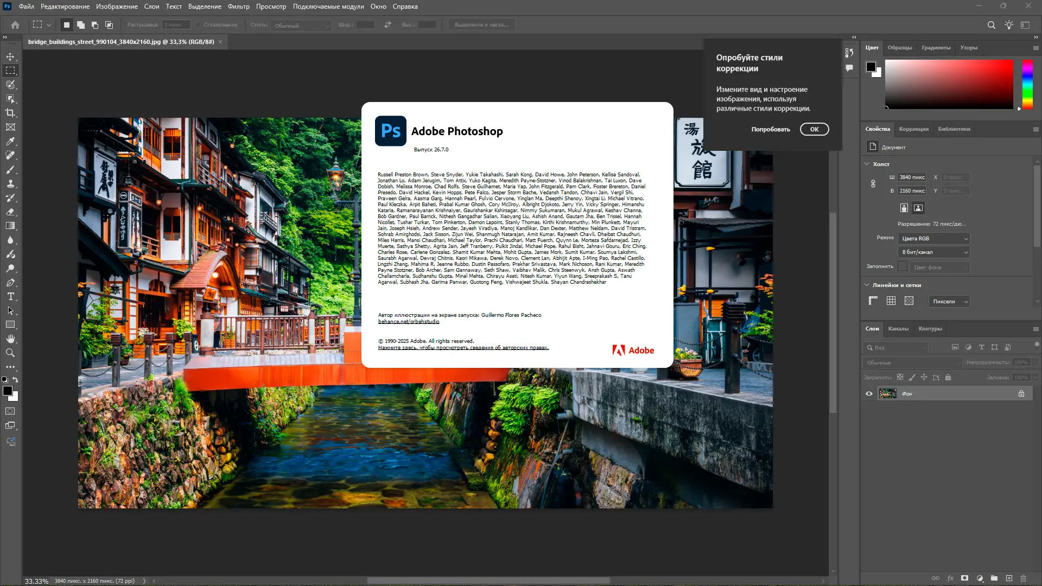Image resolution: width=1042 pixels, height=586 pixels.
Task: Select the Hand tool
Action: [x=10, y=339]
